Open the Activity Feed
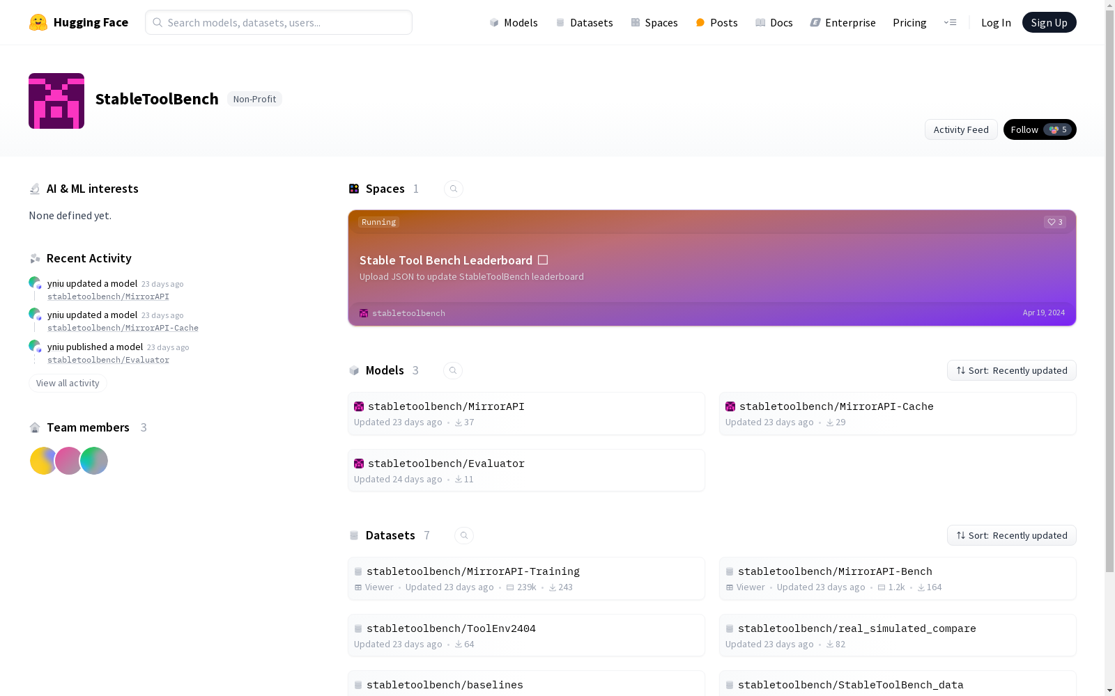The height and width of the screenshot is (696, 1115). coord(961,129)
